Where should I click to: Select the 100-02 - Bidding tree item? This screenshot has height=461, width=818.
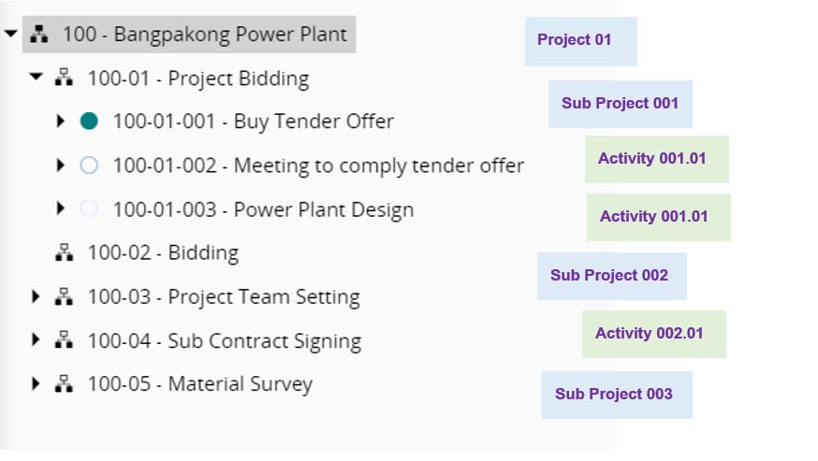click(163, 252)
